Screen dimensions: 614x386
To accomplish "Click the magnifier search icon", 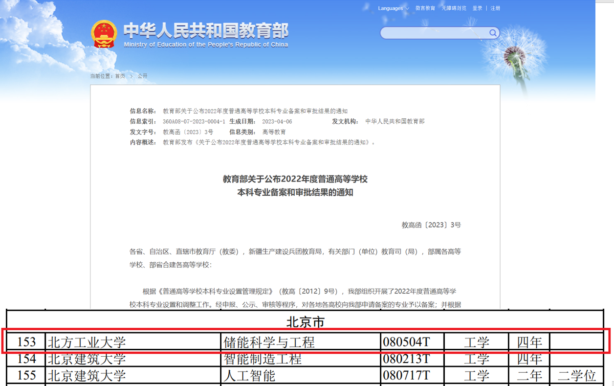I will point(493,33).
